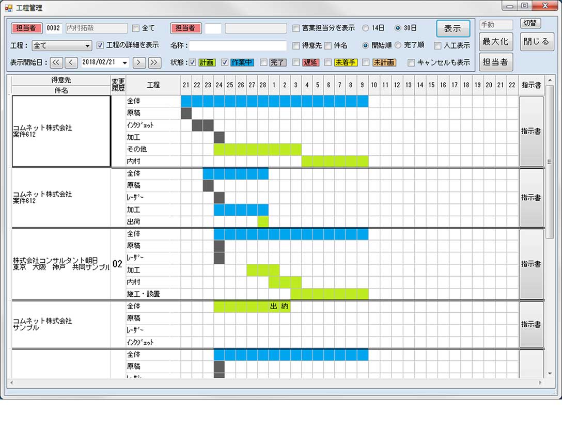Click the 計画 green color label
Viewport: 562px width, 432px height.
[x=207, y=62]
